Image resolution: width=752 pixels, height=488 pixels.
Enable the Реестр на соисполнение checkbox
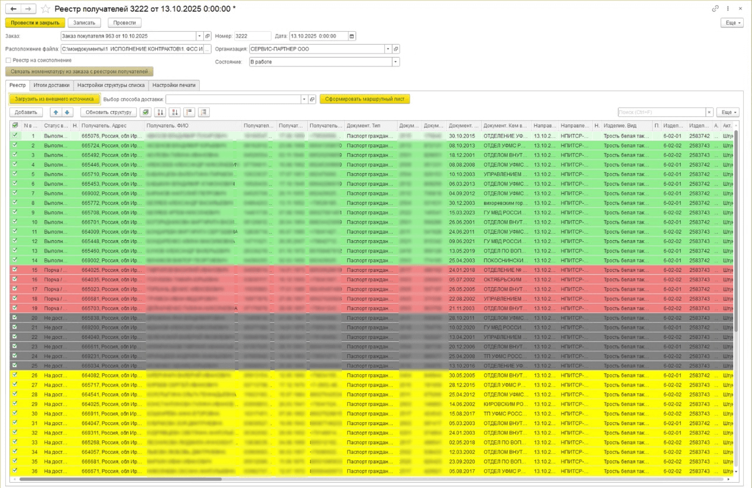(8, 60)
